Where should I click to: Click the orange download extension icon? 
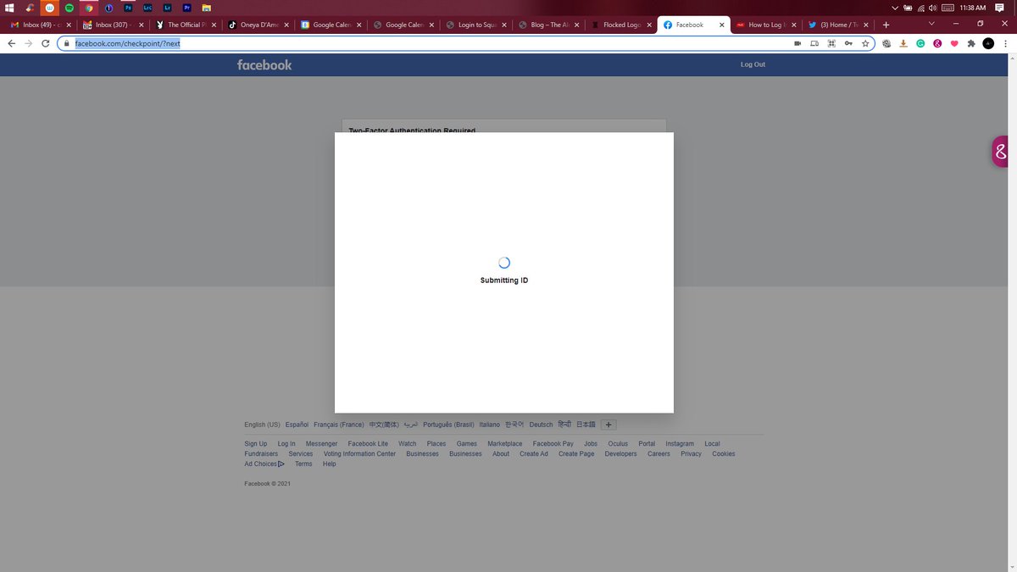coord(903,43)
